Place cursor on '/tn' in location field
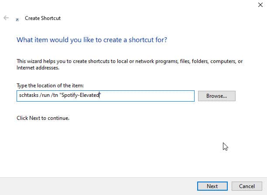This screenshot has height=195, width=267. 55,95
